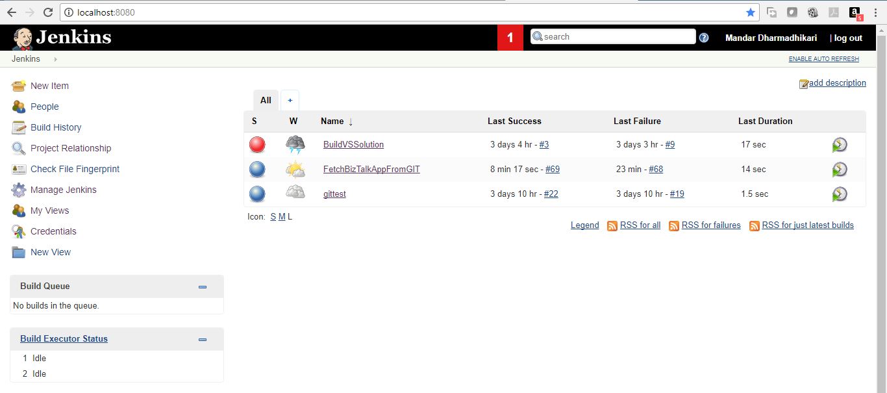Open failed build #19 link
887x393 pixels.
pos(677,194)
